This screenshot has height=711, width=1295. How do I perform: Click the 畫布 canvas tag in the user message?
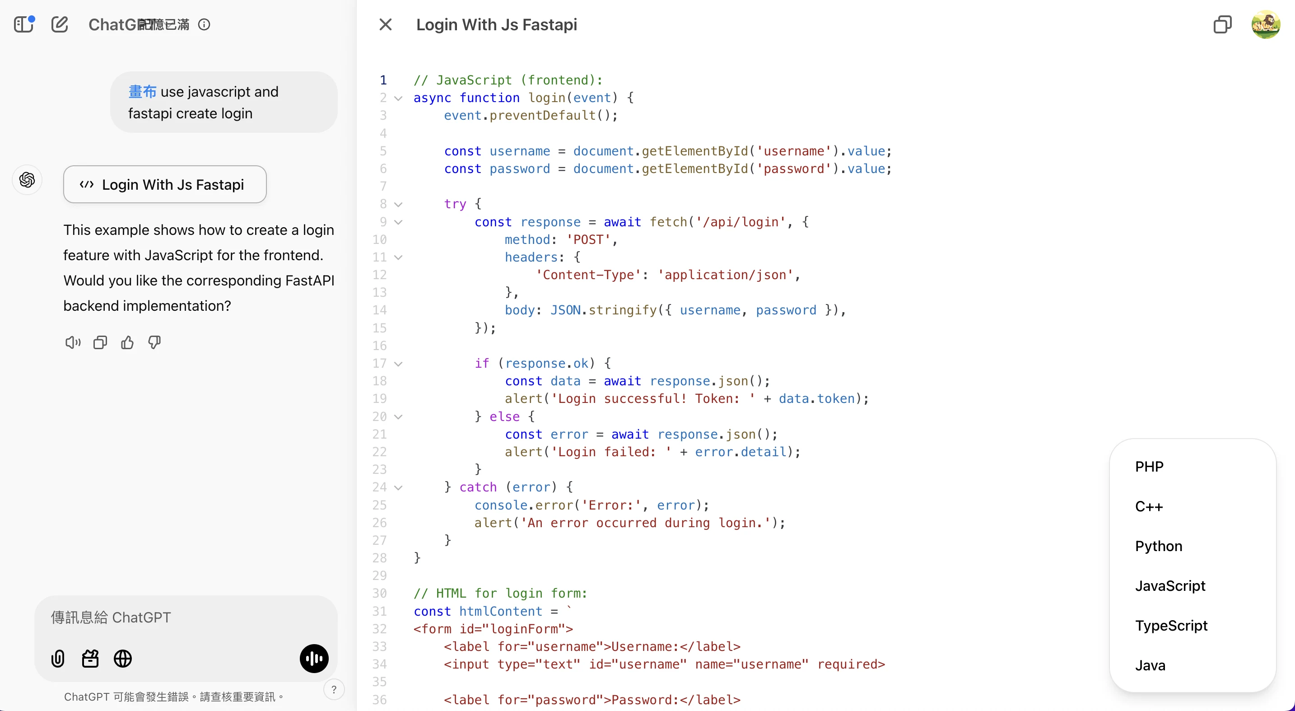pos(142,92)
